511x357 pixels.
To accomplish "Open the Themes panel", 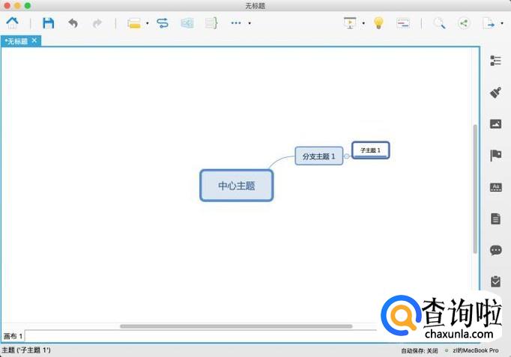I will click(x=495, y=187).
